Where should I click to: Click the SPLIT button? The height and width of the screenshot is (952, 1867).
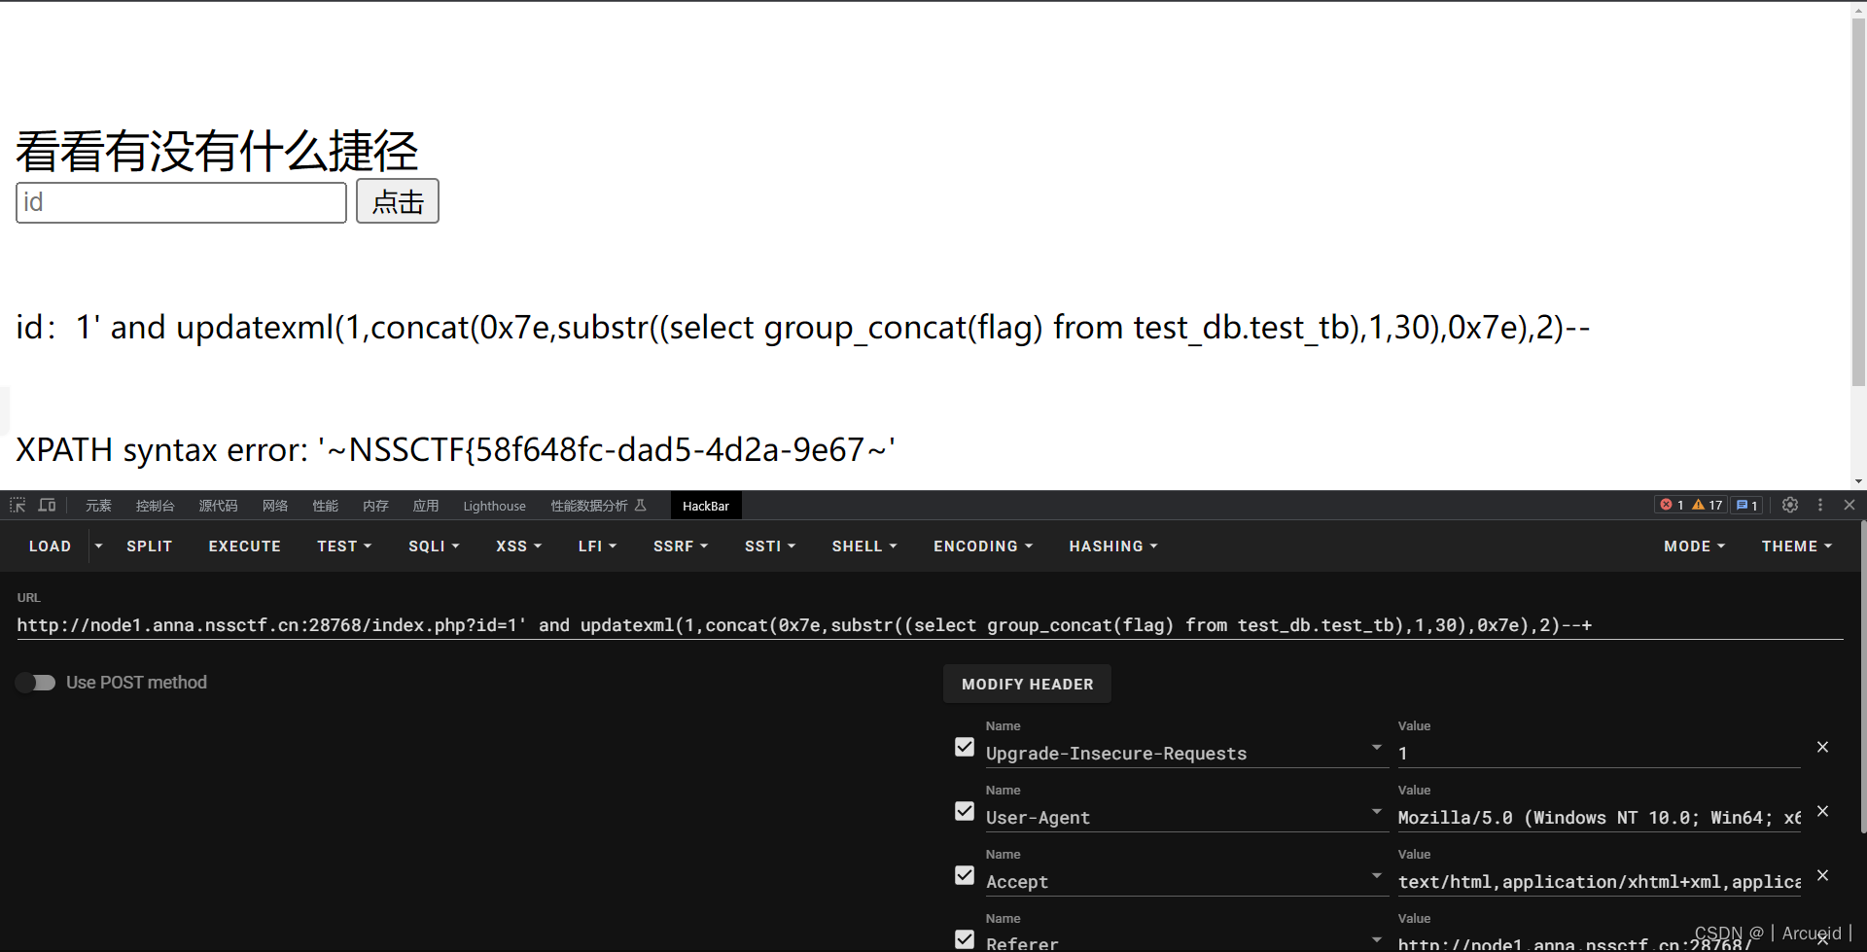click(x=149, y=547)
